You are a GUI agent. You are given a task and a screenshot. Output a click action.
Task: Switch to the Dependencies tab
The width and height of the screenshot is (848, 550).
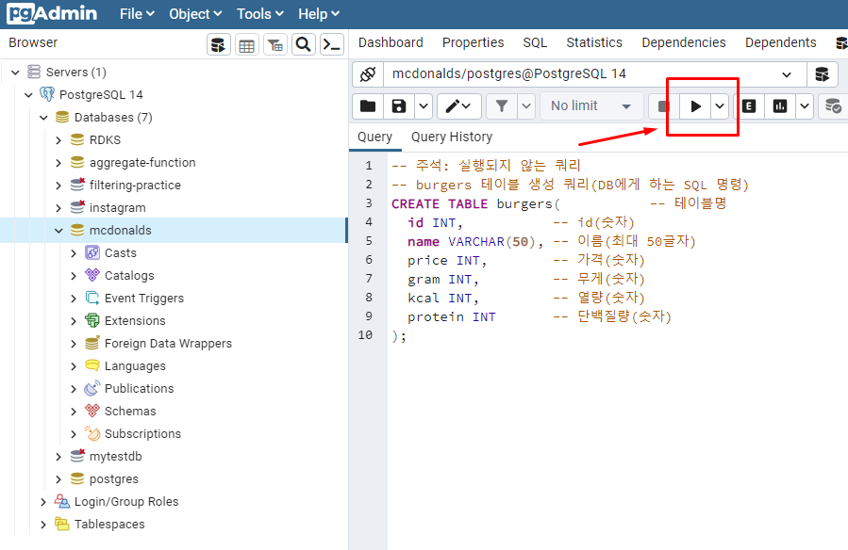[x=684, y=42]
